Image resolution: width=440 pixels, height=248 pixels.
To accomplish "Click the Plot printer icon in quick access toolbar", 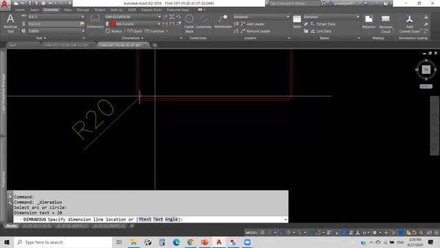I will click(43, 3).
